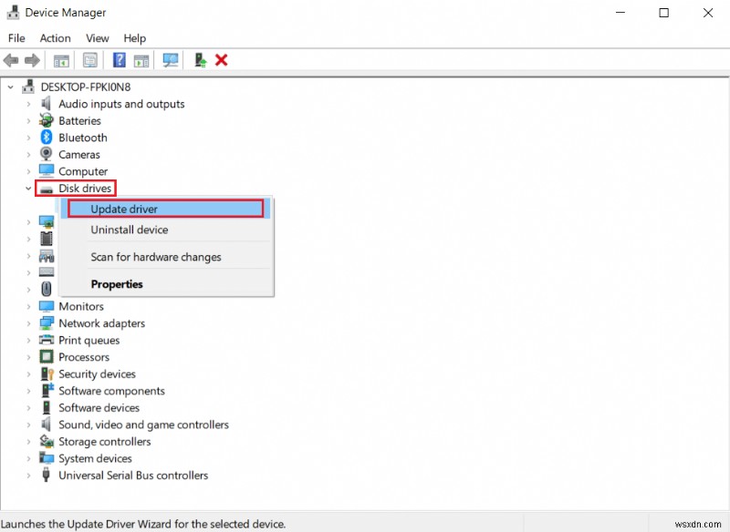Expand the System devices node
This screenshot has height=532, width=730.
click(x=28, y=458)
